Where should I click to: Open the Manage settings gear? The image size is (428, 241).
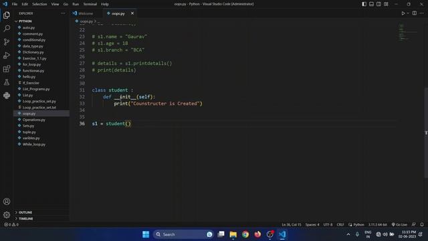point(7,215)
